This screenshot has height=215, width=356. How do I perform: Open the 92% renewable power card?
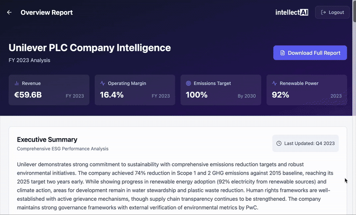(x=307, y=90)
